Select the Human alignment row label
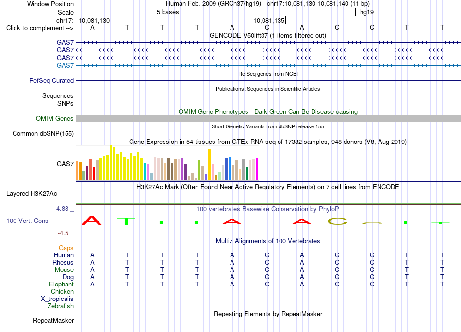 click(x=64, y=255)
